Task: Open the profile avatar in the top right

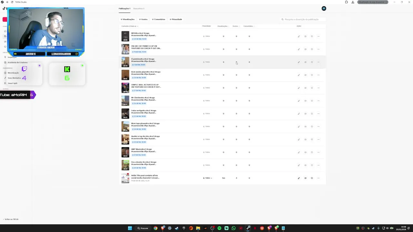Action: pos(324,8)
